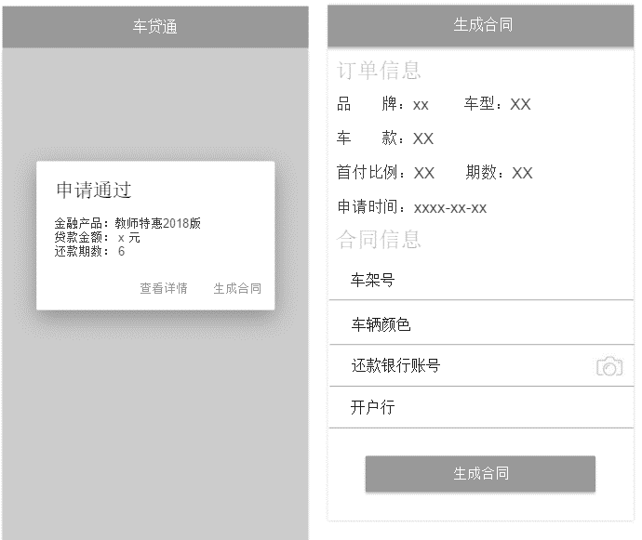Click the 合同信息 section heading
The width and height of the screenshot is (642, 540).
click(x=379, y=240)
